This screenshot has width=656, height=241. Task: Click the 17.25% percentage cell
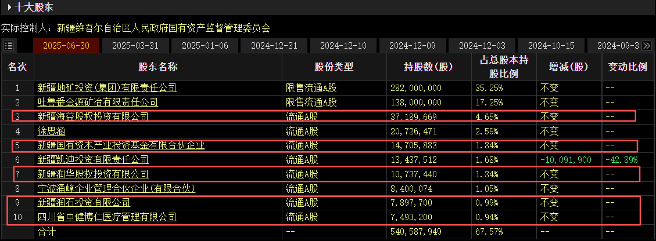click(x=489, y=102)
